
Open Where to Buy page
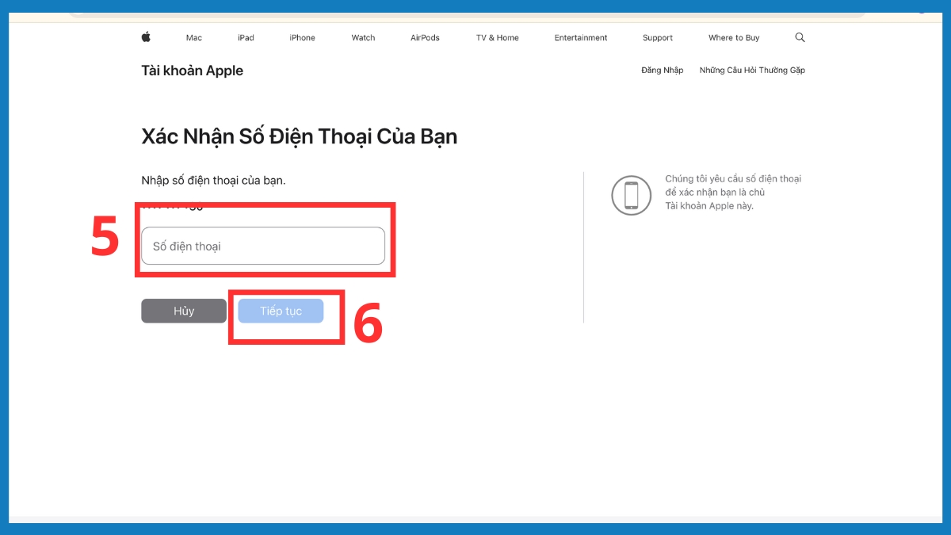(x=733, y=37)
